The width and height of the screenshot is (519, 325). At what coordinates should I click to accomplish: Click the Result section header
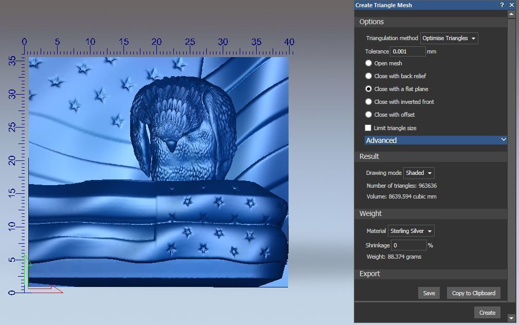point(431,156)
